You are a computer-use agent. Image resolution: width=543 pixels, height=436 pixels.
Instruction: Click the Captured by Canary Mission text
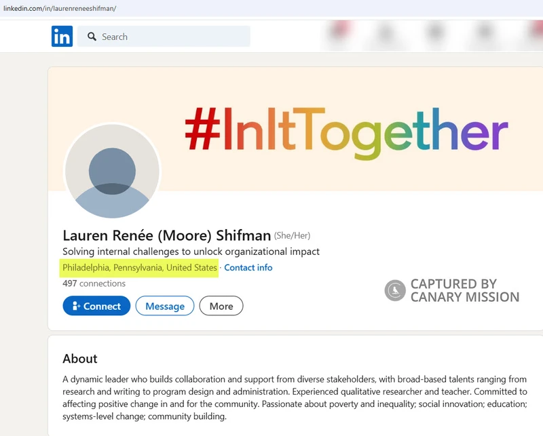[x=465, y=290]
